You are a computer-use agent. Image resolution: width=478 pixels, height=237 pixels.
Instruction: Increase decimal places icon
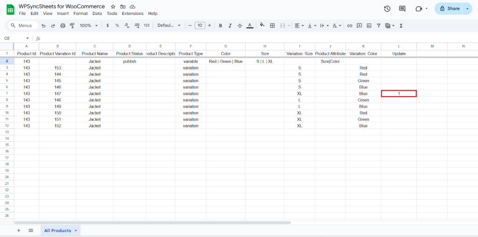(x=137, y=26)
